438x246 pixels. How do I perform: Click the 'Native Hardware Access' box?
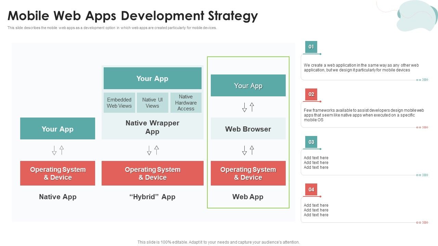tap(186, 102)
